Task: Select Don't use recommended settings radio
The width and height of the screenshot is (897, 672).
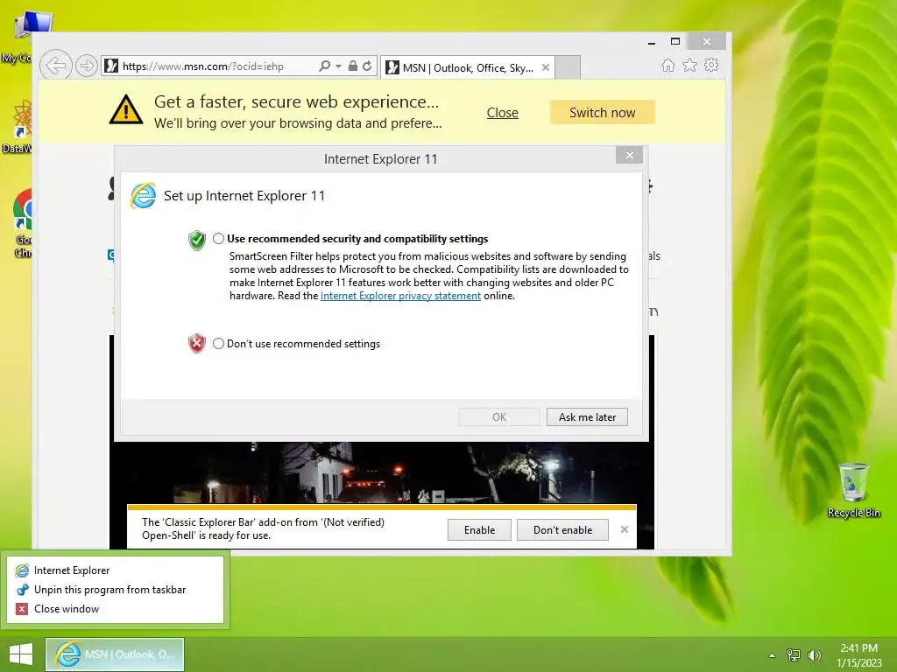Action: point(218,343)
